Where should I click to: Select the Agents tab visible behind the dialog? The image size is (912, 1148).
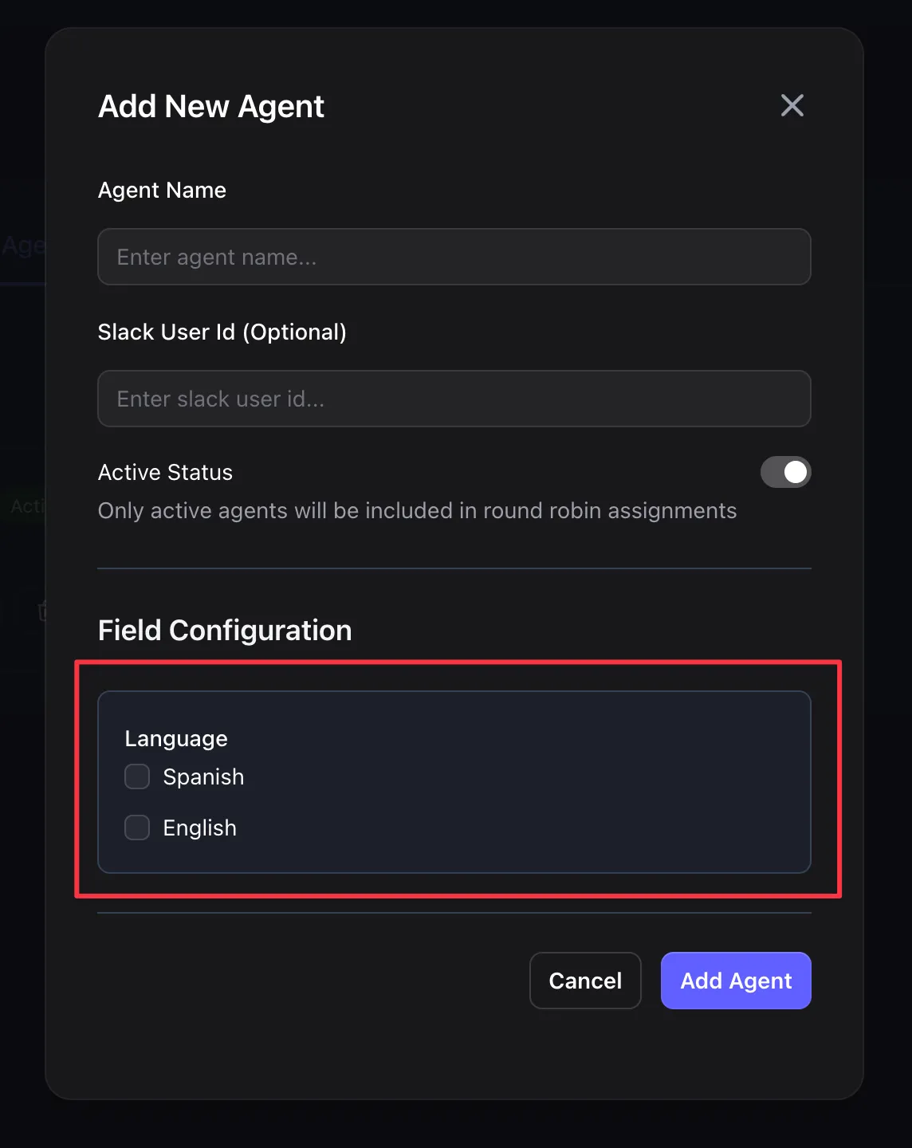22,245
